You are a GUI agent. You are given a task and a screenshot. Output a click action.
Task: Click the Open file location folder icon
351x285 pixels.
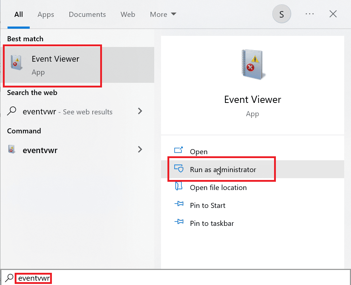click(x=179, y=186)
